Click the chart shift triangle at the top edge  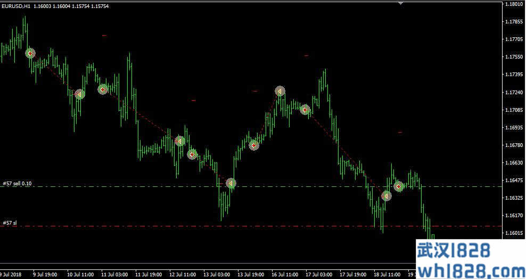point(401,3)
